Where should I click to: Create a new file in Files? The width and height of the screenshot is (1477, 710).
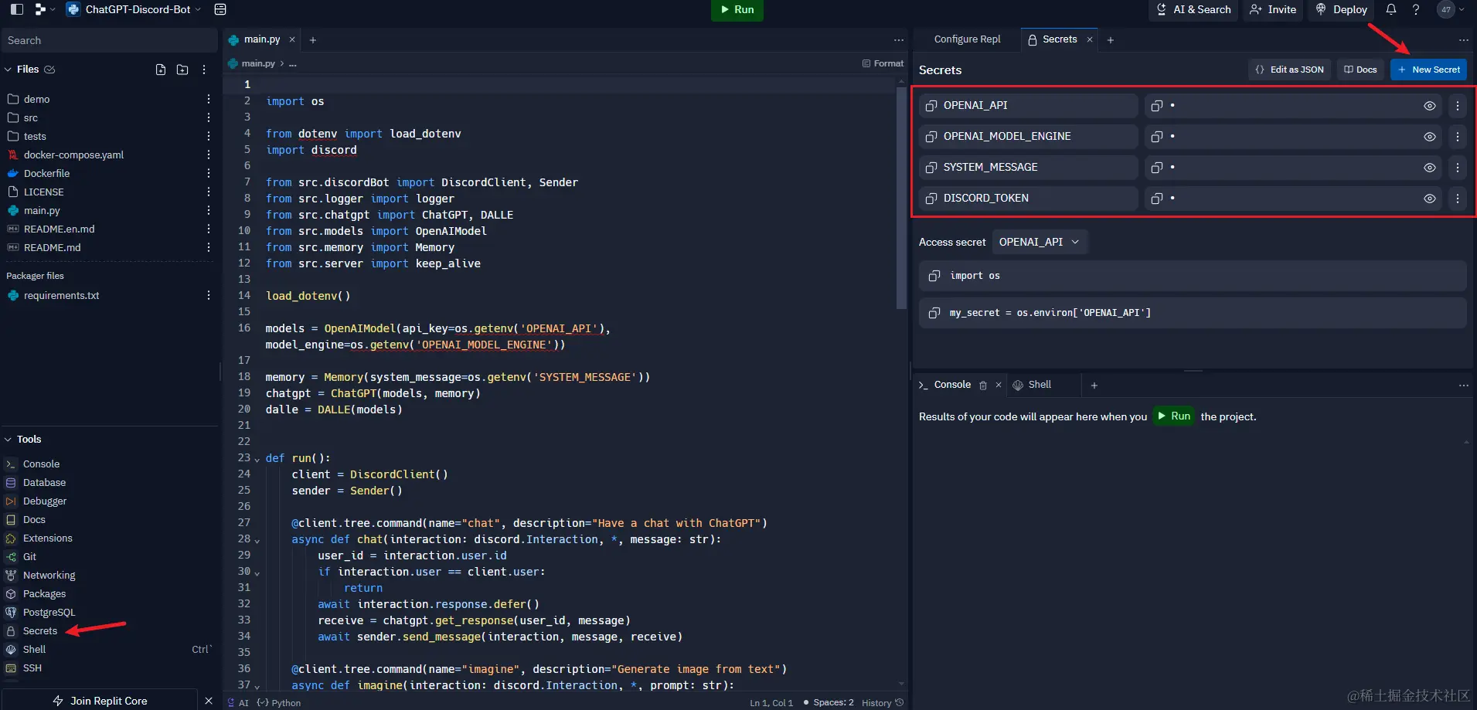click(161, 70)
